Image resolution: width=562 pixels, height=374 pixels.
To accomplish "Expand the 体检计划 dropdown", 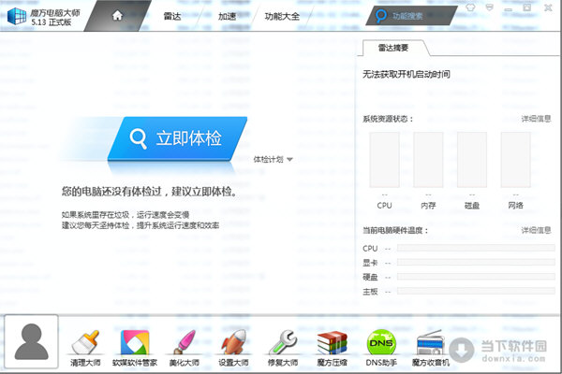I will [x=274, y=159].
